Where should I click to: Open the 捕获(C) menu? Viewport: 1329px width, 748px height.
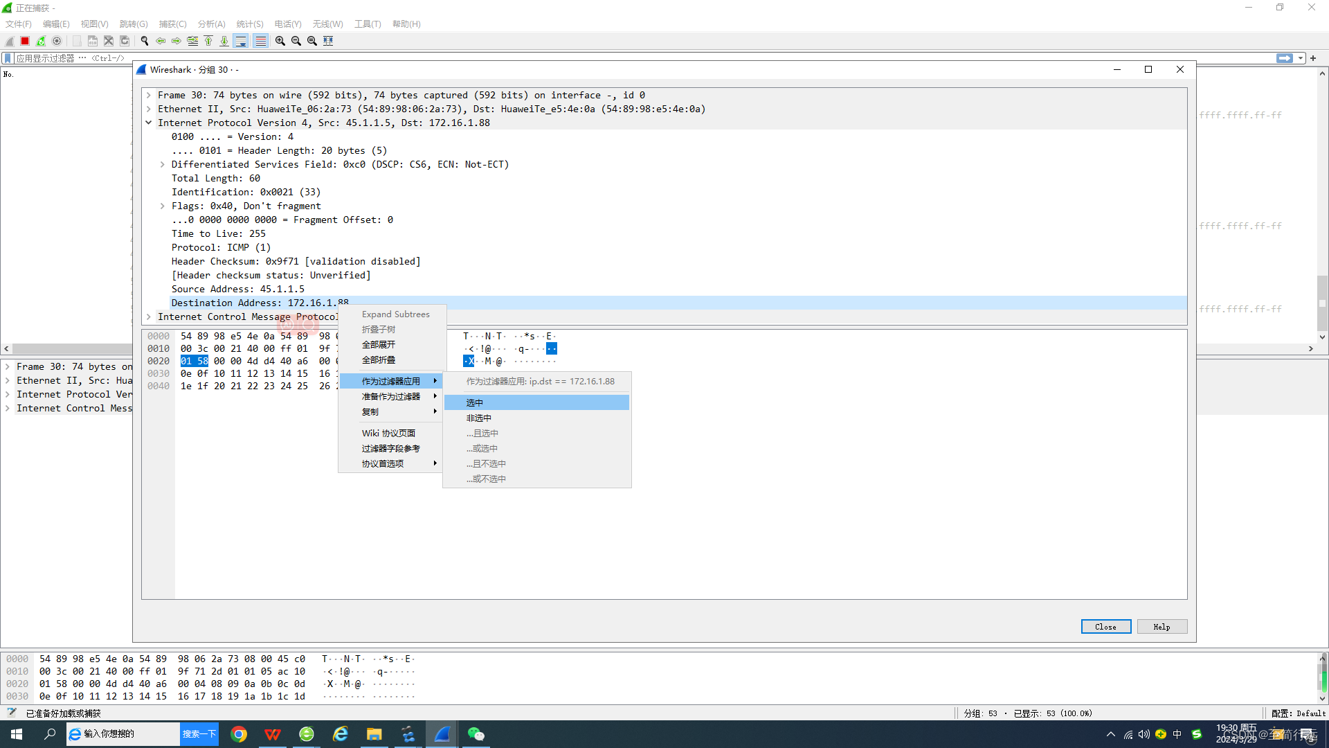172,24
